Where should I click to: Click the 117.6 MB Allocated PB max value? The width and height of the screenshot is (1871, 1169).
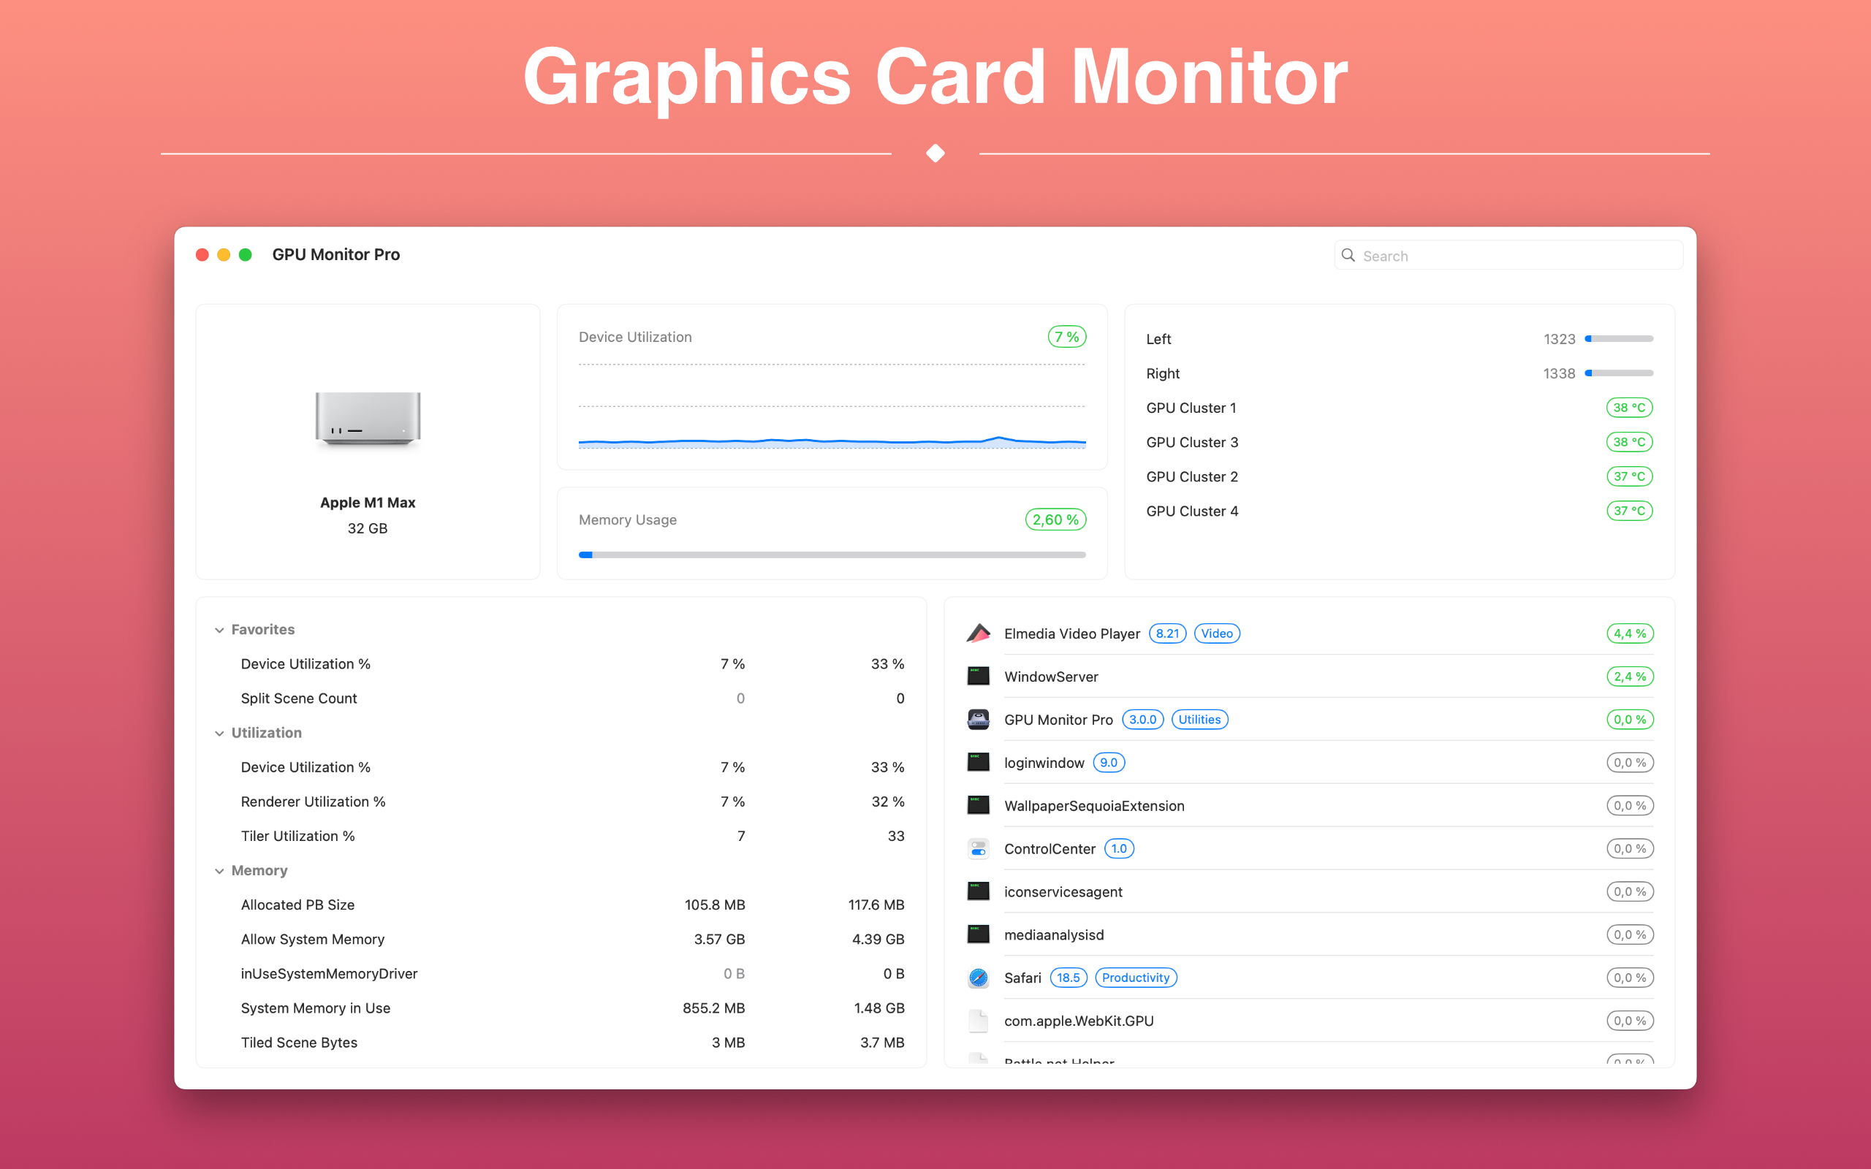(x=876, y=905)
